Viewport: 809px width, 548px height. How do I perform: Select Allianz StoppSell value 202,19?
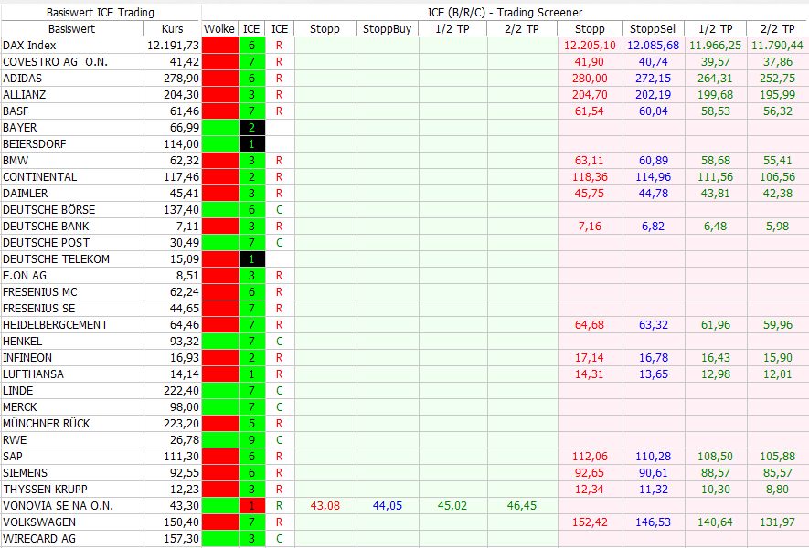654,95
